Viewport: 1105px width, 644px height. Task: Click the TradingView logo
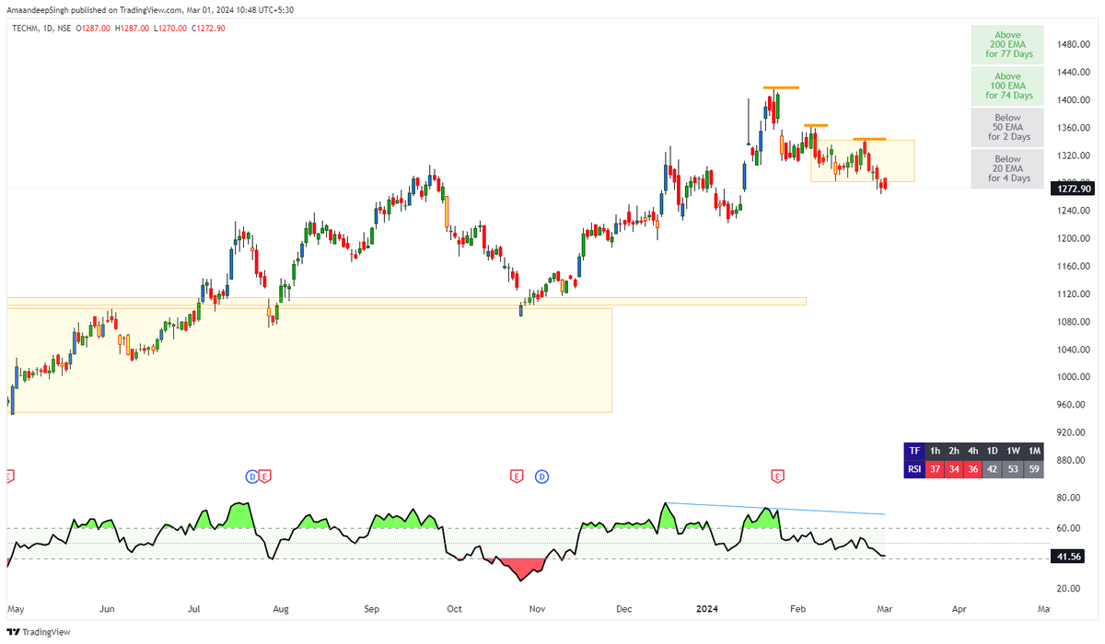[39, 632]
